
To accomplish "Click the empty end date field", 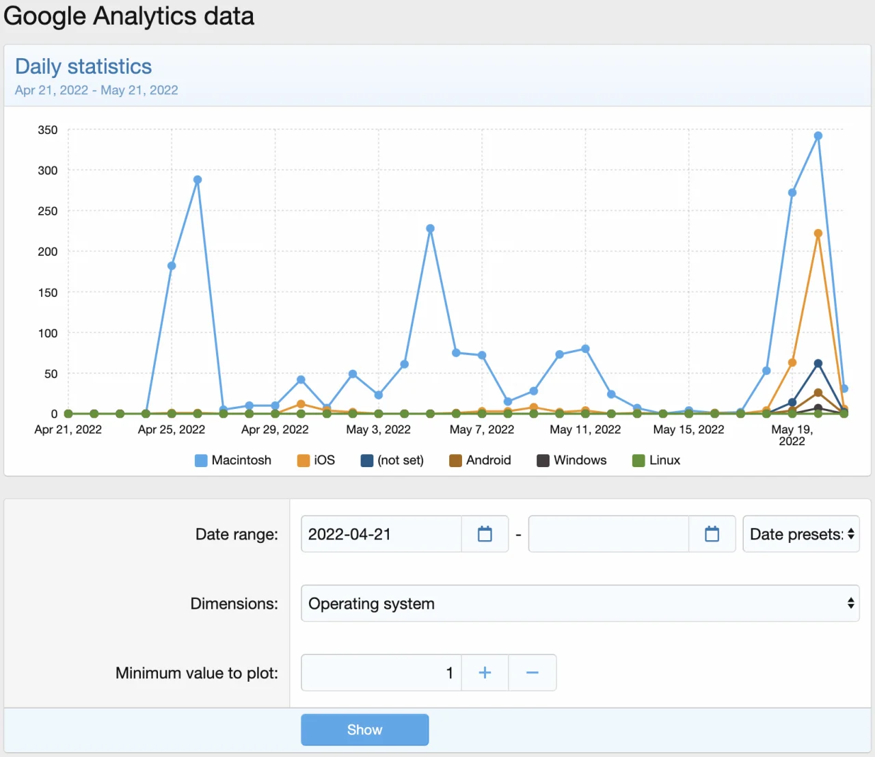I will (608, 534).
